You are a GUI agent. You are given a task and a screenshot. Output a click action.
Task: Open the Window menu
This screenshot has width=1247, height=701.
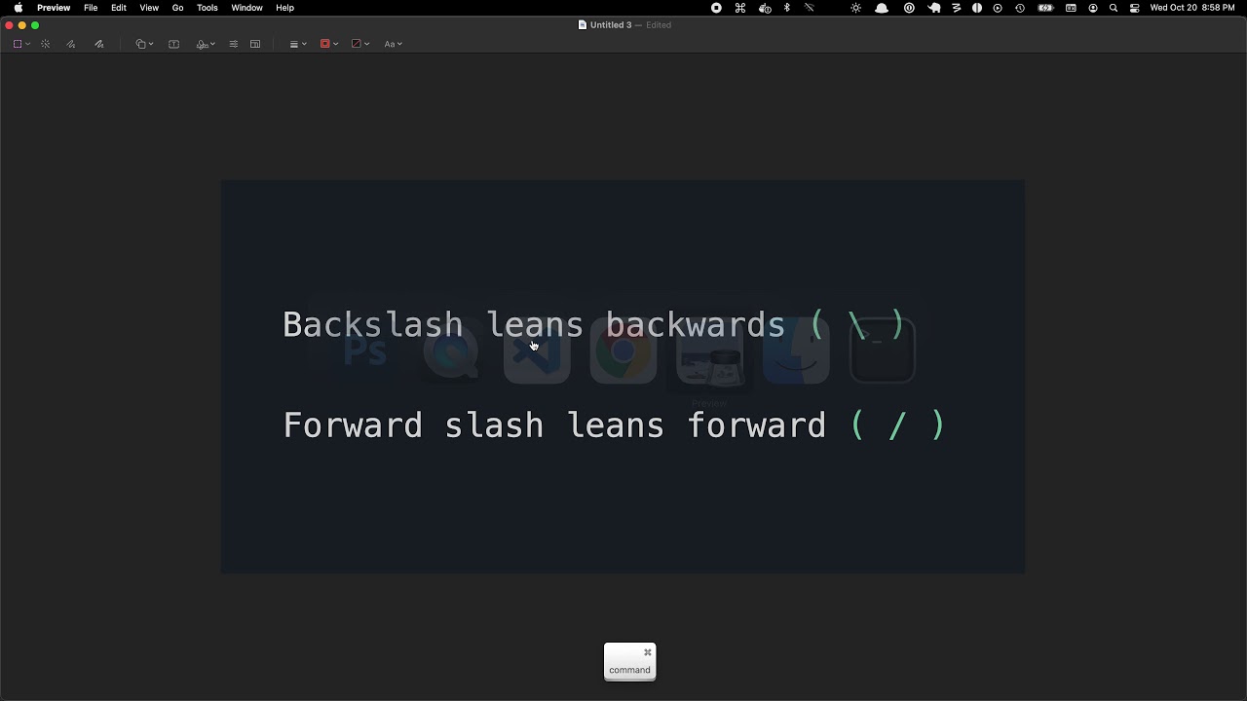pyautogui.click(x=246, y=8)
